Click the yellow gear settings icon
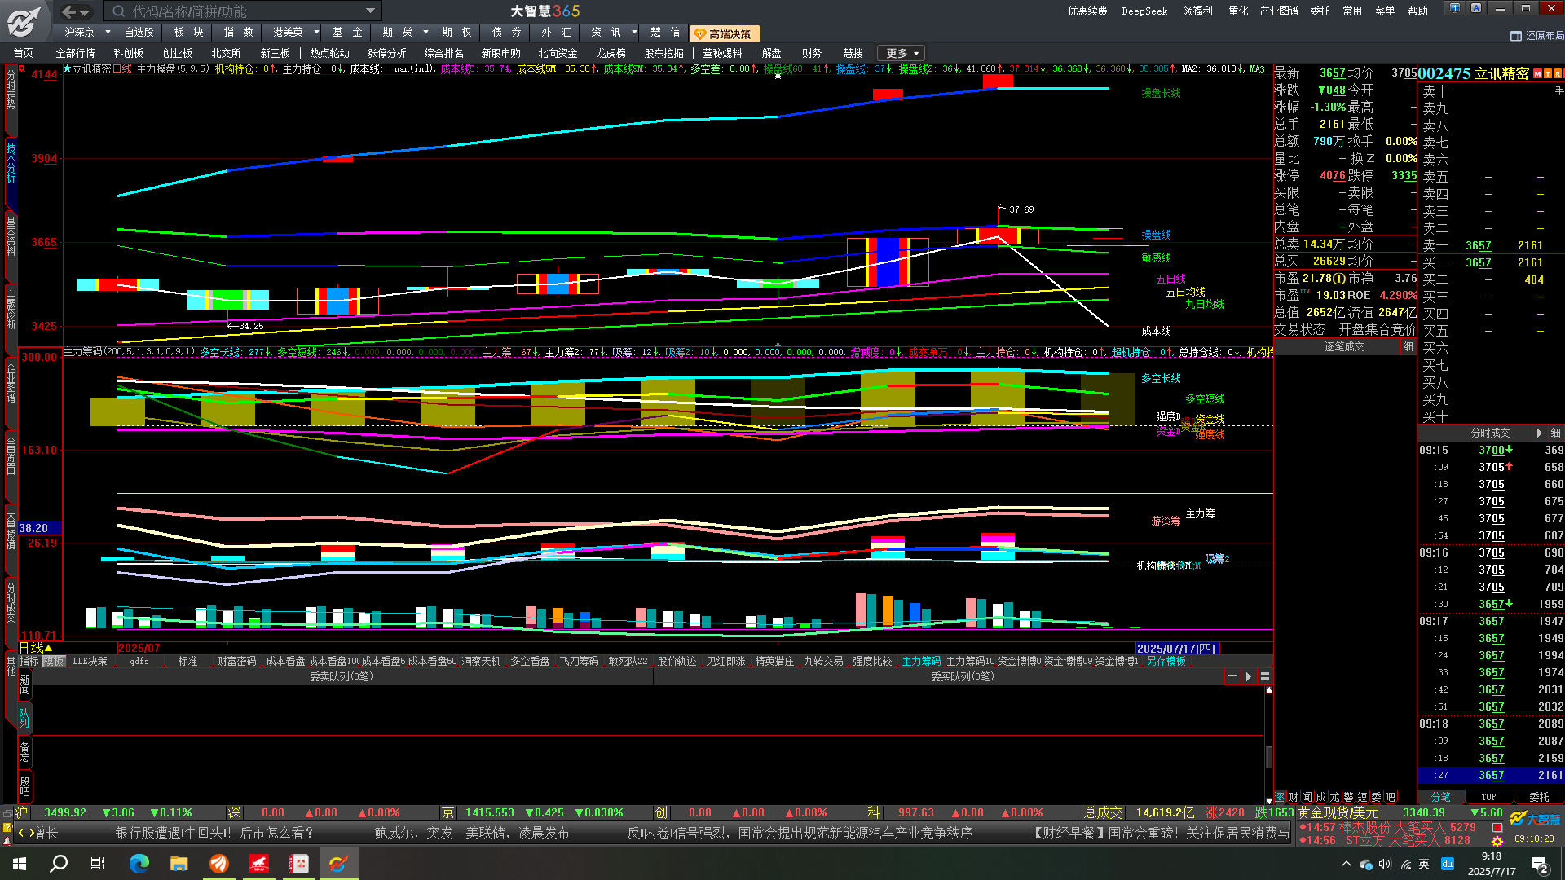Image resolution: width=1565 pixels, height=880 pixels. (1497, 841)
